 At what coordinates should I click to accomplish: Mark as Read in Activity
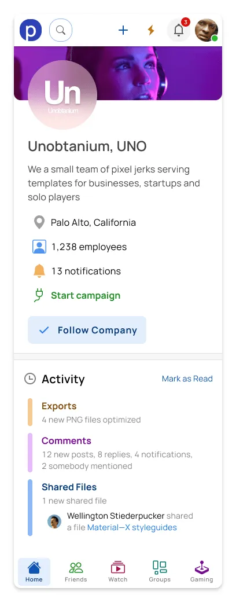tap(187, 379)
